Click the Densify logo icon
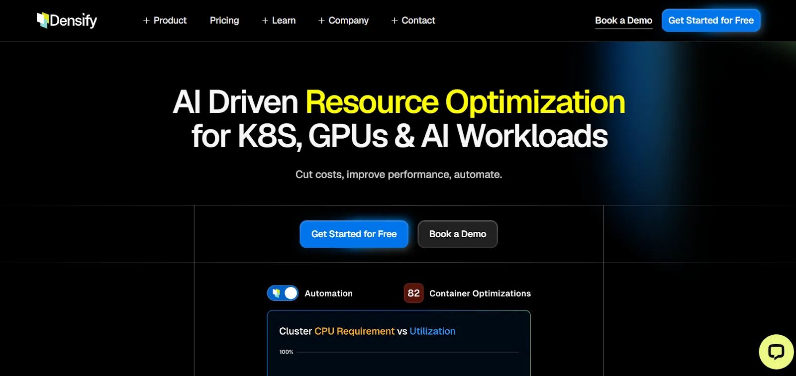This screenshot has height=376, width=796. click(43, 20)
